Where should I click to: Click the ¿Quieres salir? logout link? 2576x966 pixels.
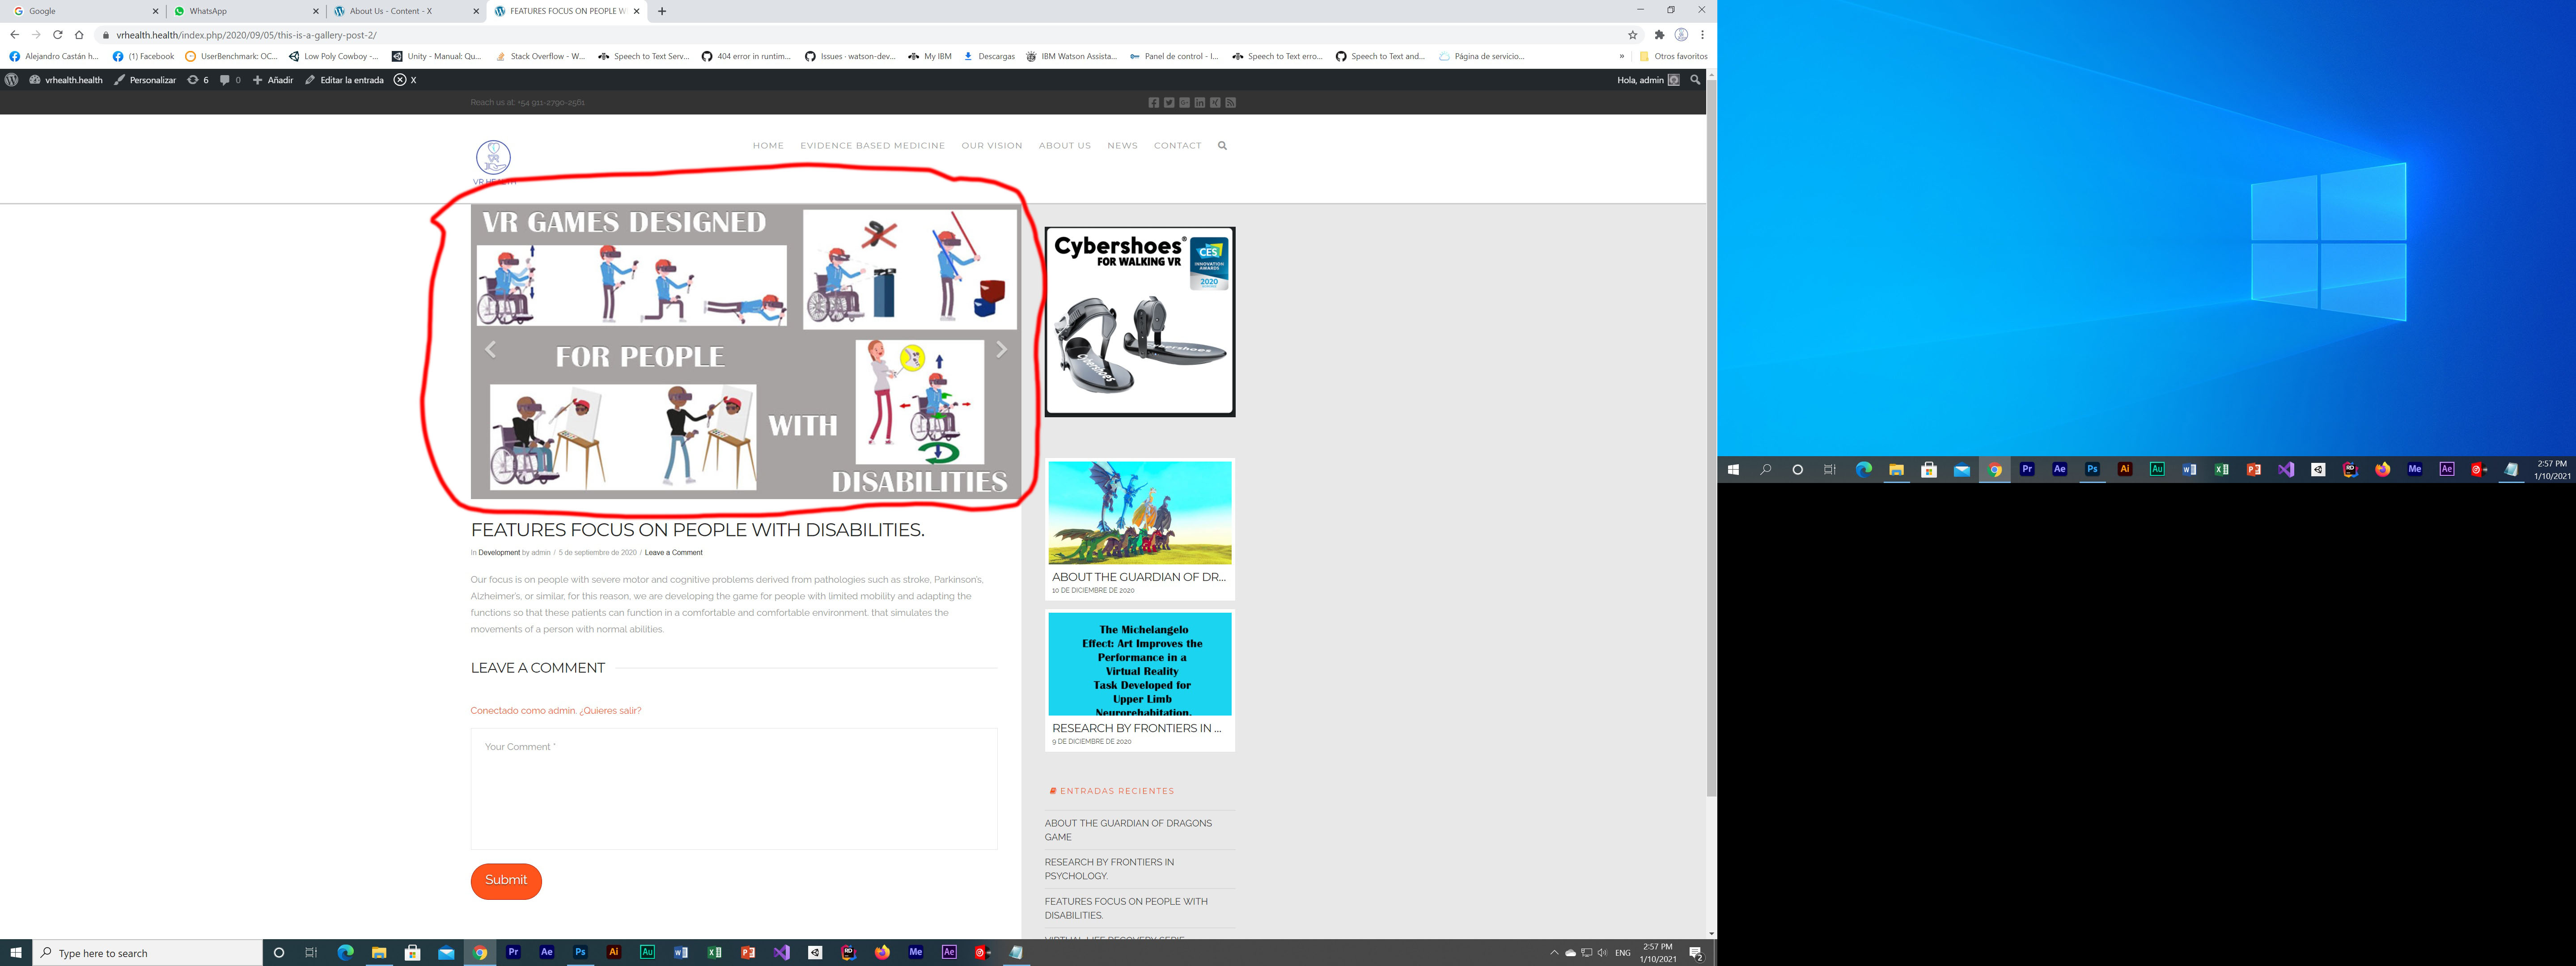(610, 711)
